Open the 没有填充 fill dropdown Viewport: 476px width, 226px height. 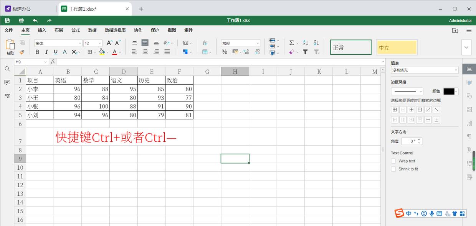[x=424, y=70]
